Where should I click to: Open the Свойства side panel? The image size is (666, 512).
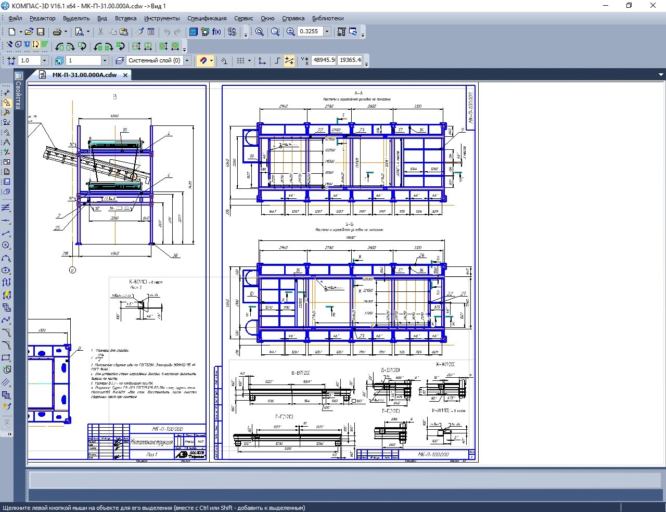18,95
